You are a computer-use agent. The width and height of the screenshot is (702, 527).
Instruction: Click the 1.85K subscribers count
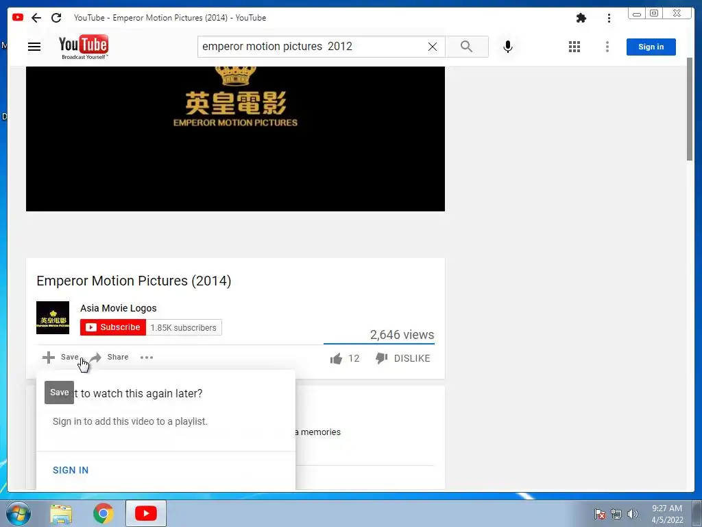(x=184, y=327)
